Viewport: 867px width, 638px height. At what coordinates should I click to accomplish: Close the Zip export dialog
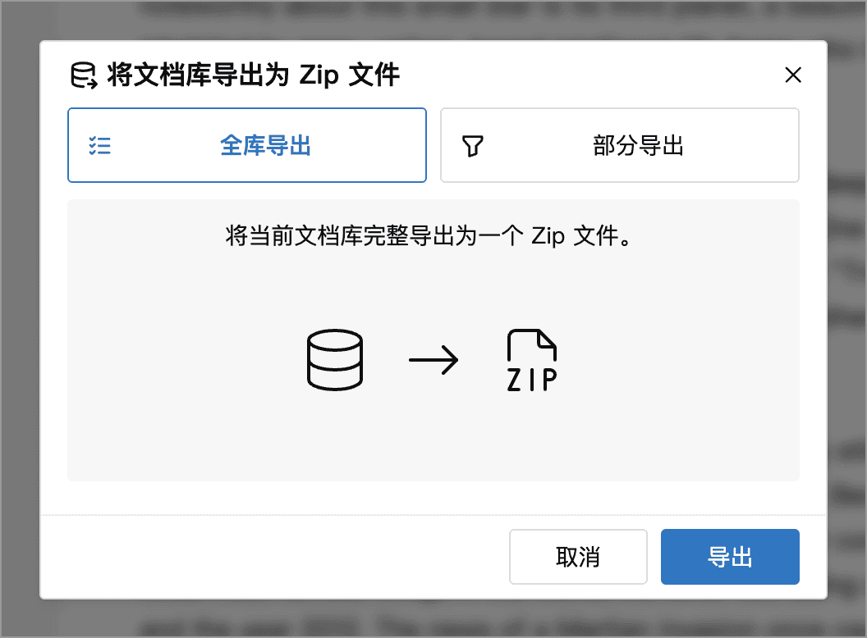pyautogui.click(x=793, y=75)
